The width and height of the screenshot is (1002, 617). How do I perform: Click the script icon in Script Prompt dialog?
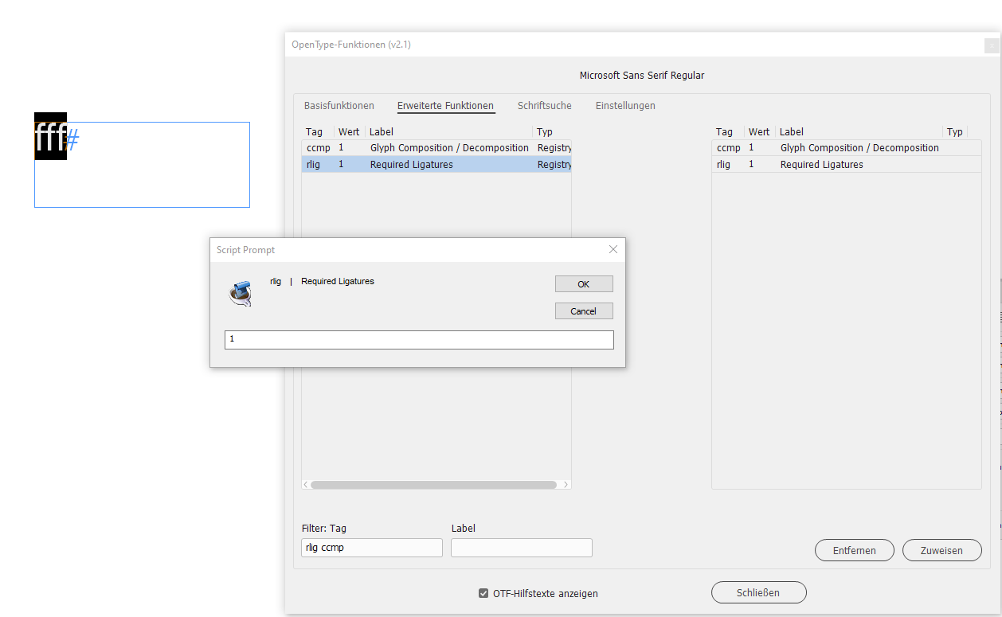click(241, 293)
